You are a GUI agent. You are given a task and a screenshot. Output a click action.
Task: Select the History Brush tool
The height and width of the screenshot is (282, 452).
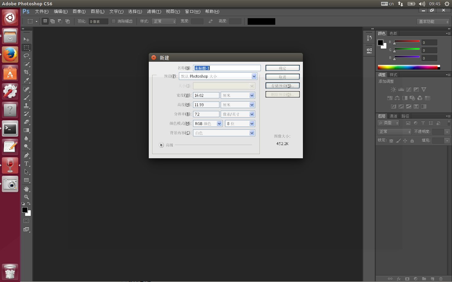click(26, 114)
